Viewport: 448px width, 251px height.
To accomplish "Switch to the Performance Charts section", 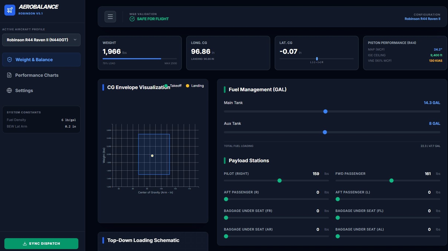I will [37, 75].
